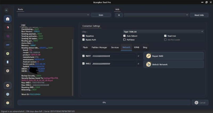
Task: Click the Scan ports button
Action: point(101,15)
